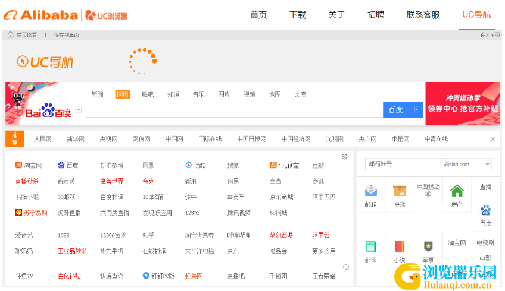Screen dimensions: 505x291
Task: Select the 地图 search tab
Action: pyautogui.click(x=275, y=94)
